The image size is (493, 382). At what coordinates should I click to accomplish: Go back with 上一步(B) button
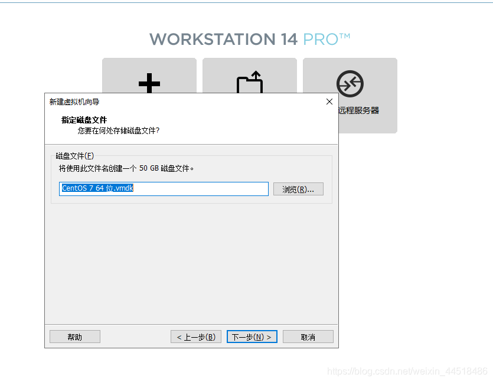pos(196,337)
